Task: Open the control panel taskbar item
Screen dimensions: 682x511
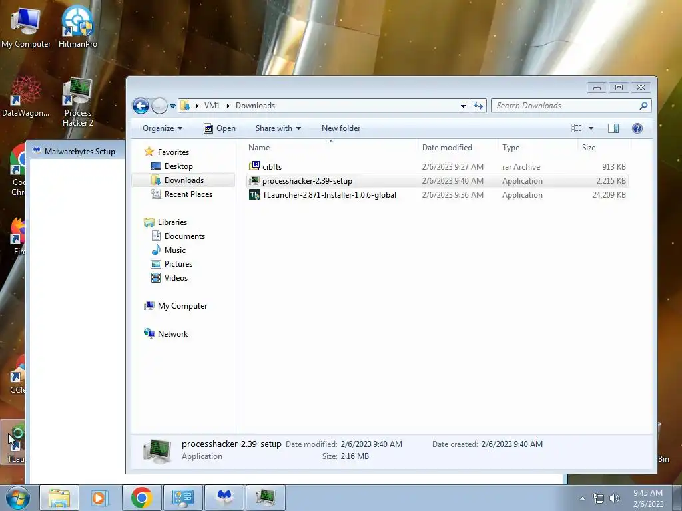Action: pyautogui.click(x=182, y=498)
